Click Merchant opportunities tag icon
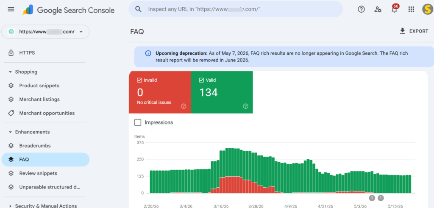This screenshot has width=434, height=208. 11,113
